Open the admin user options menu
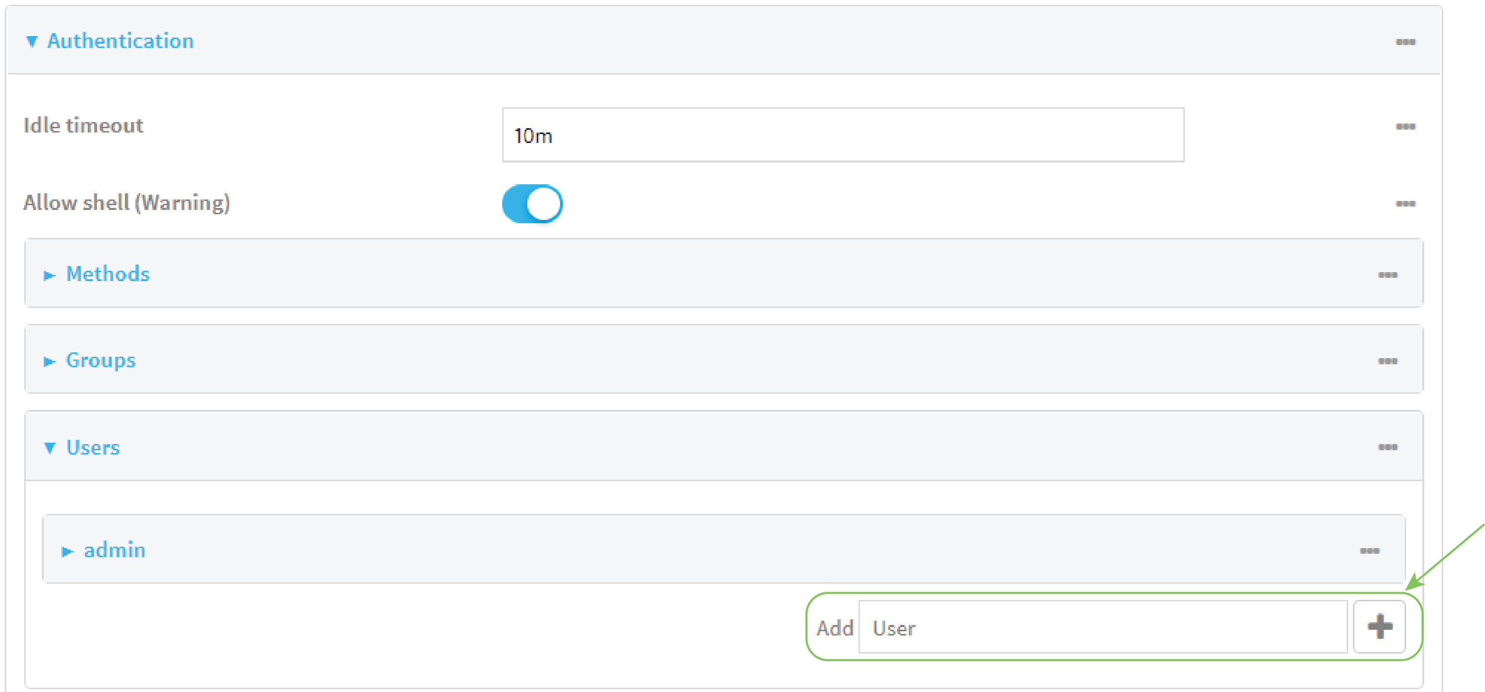The height and width of the screenshot is (692, 1485). click(x=1369, y=551)
